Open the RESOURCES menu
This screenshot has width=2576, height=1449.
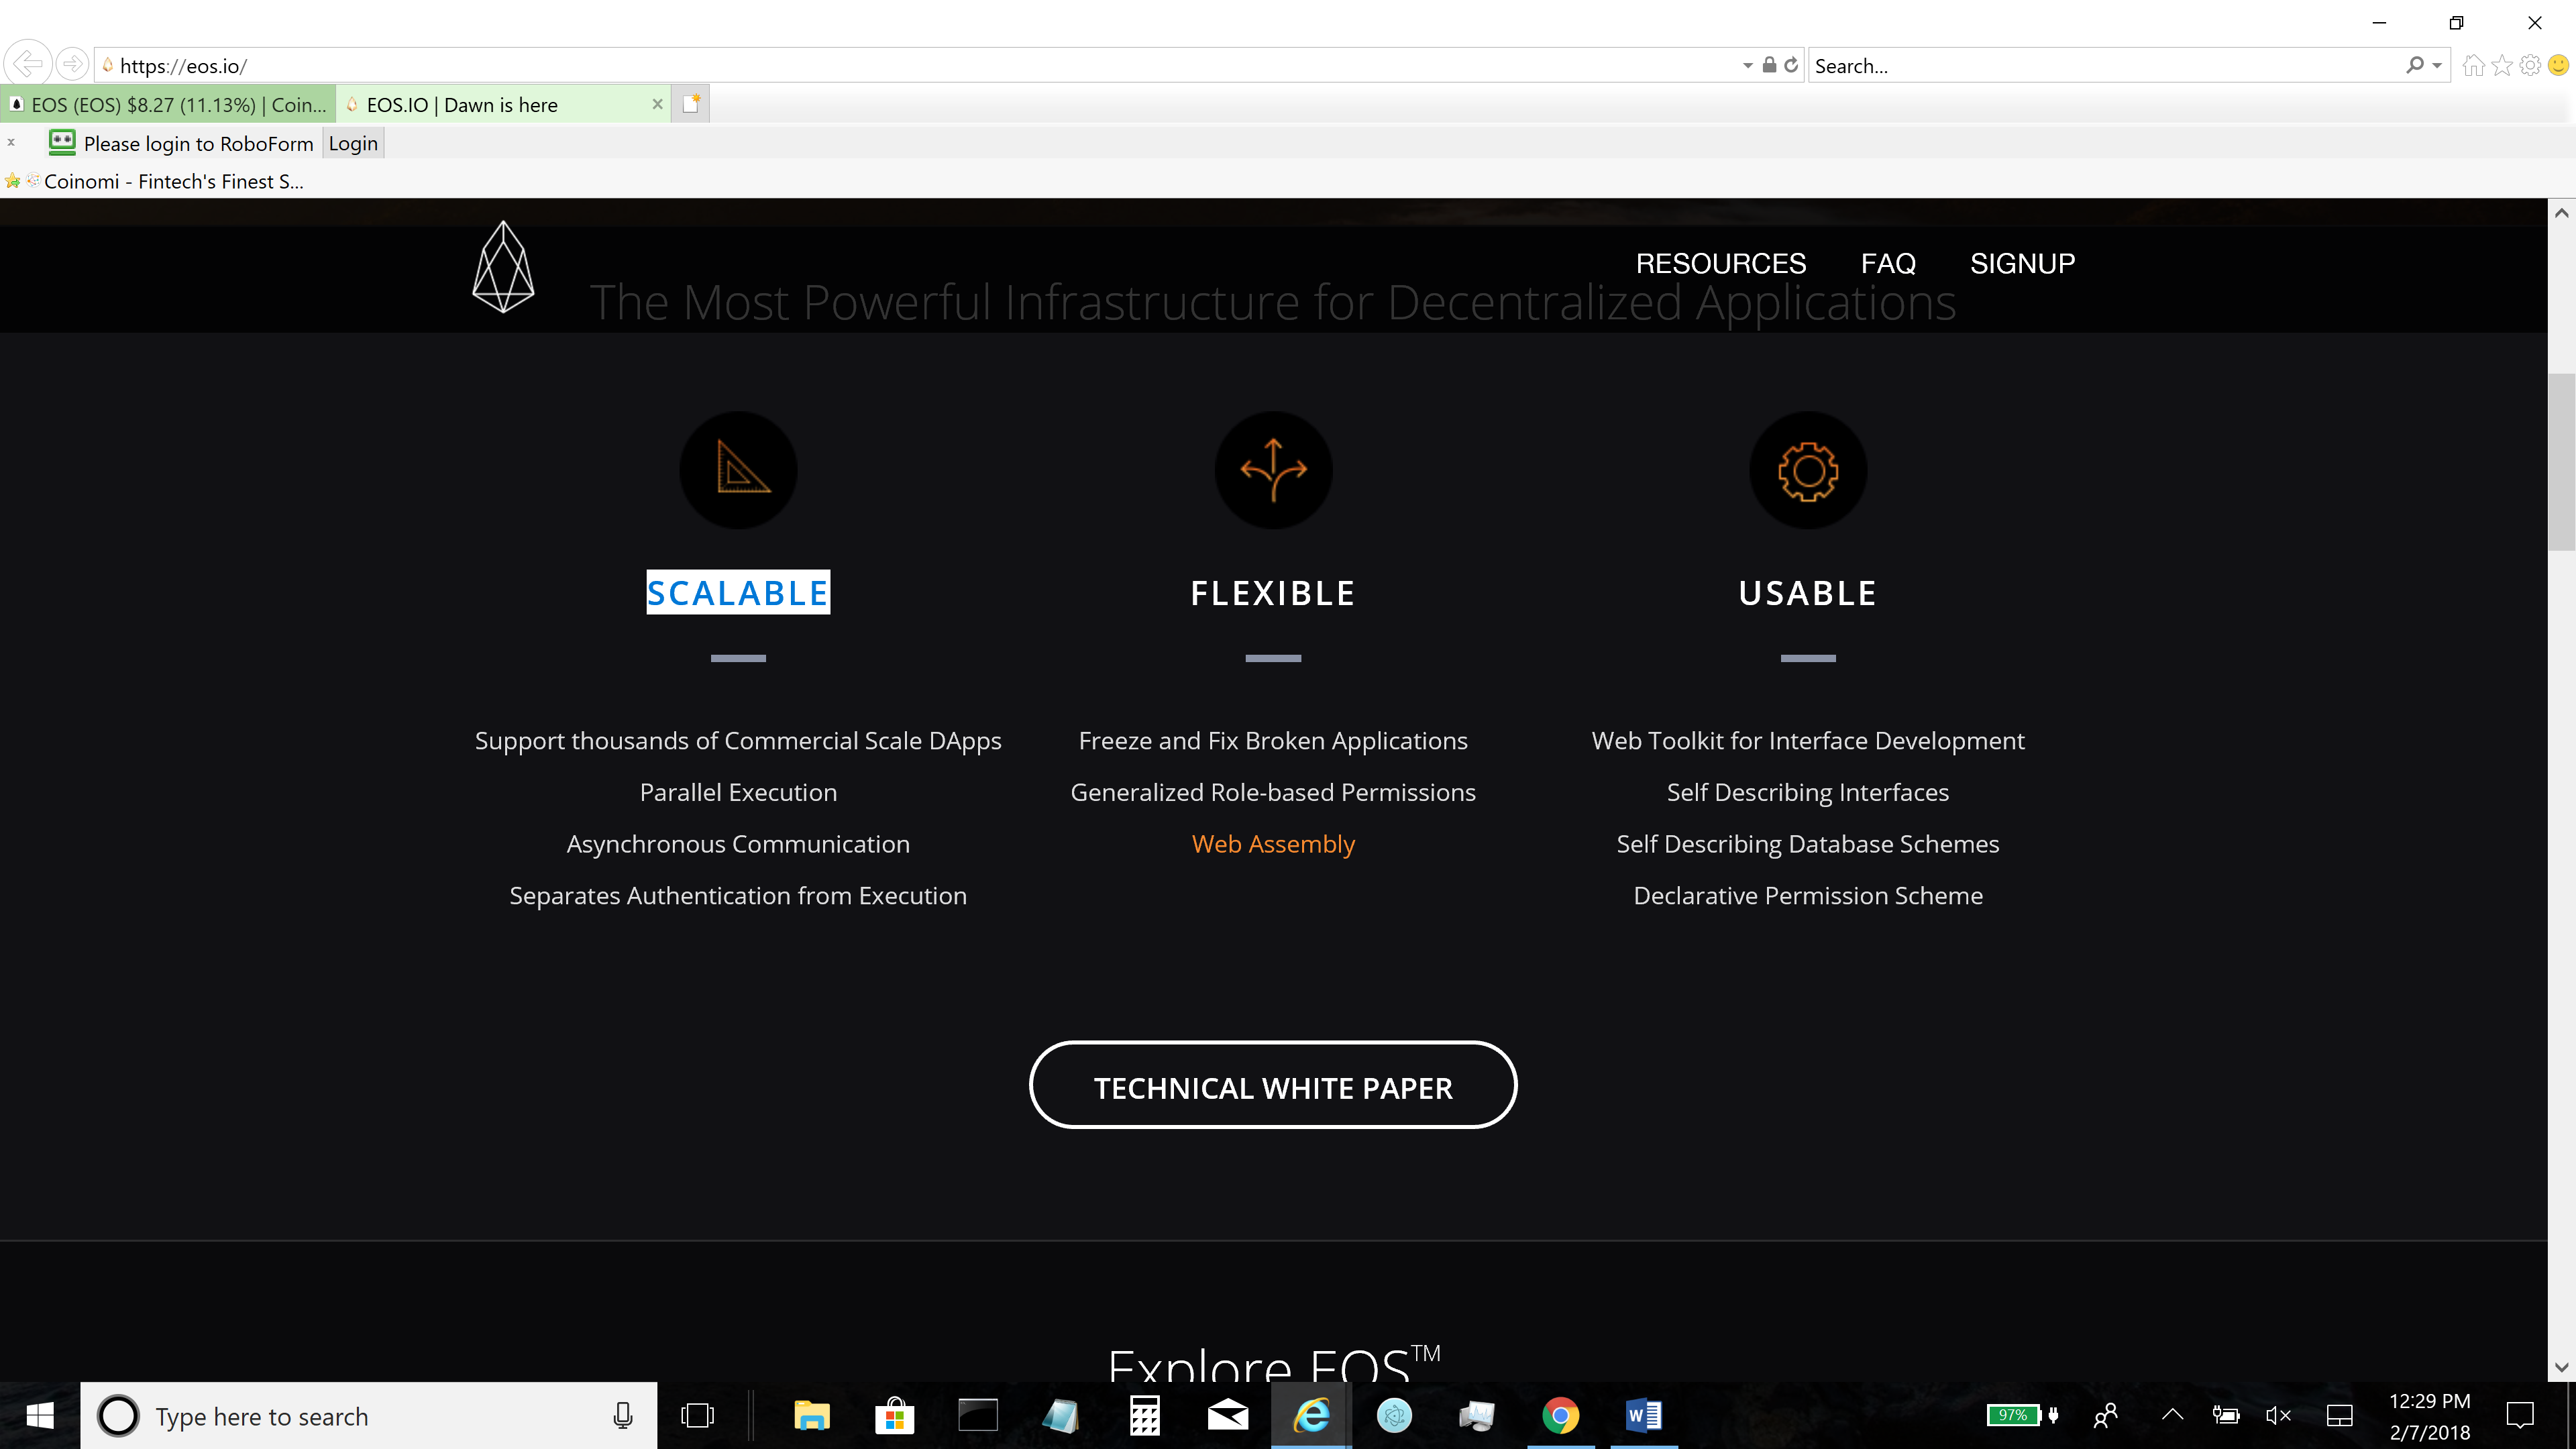[x=1721, y=263]
